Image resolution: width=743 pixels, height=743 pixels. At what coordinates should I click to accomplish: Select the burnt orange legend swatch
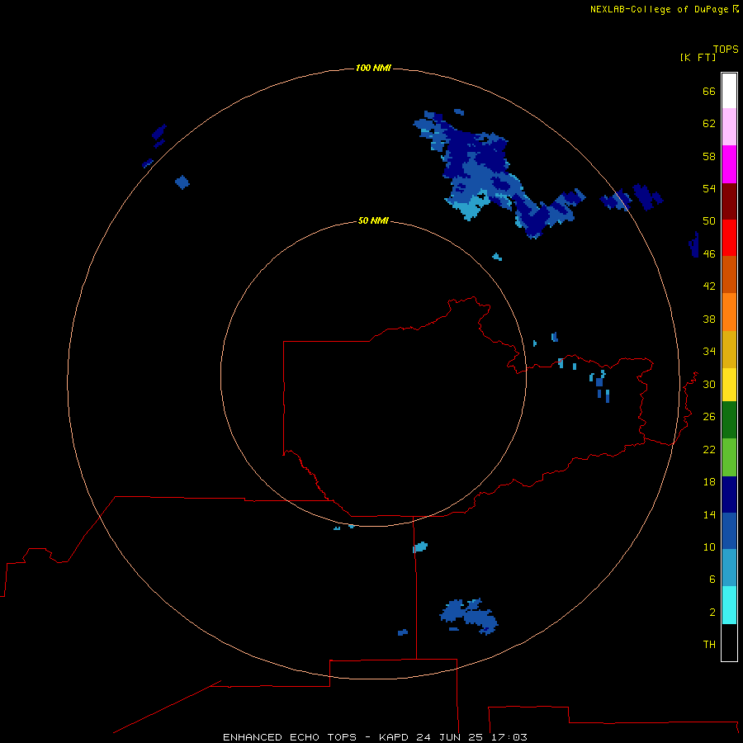pyautogui.click(x=729, y=274)
